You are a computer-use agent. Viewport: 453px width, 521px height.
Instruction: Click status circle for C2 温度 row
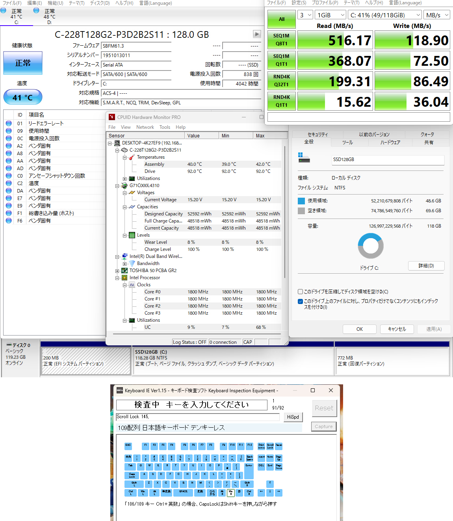click(9, 183)
